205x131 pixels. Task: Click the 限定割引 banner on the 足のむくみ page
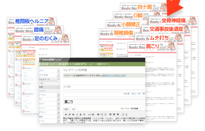pos(29,53)
